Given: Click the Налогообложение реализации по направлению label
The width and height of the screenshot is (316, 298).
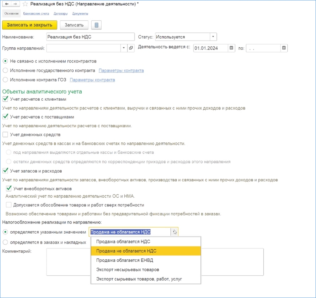Looking at the screenshot, I should pos(52,222).
